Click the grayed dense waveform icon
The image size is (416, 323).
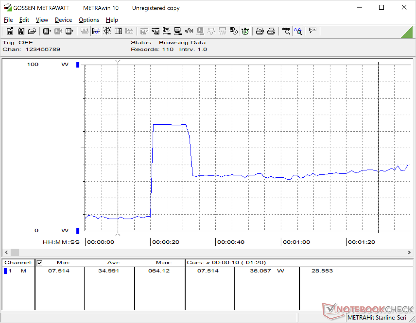222,31
